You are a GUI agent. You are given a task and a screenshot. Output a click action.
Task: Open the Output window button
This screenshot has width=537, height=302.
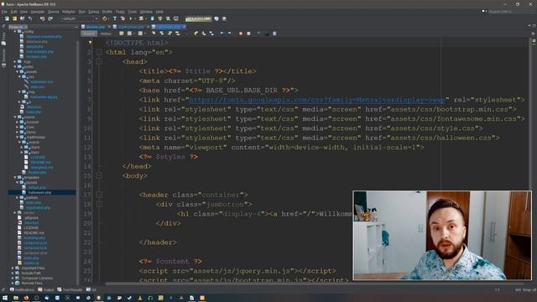point(46,289)
